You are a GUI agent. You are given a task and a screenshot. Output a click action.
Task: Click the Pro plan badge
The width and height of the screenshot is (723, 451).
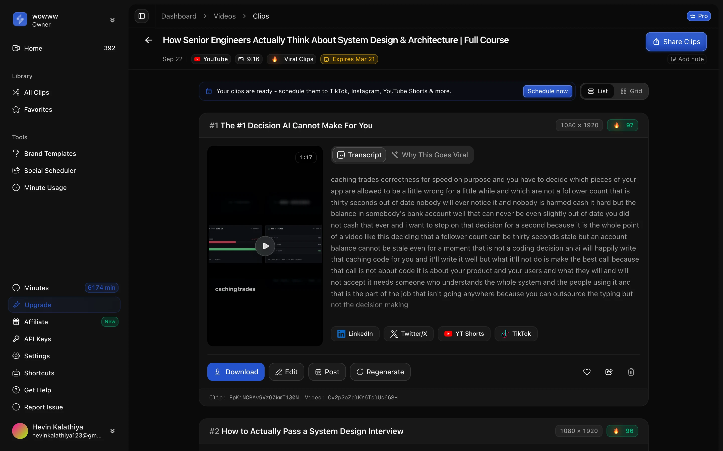point(698,16)
